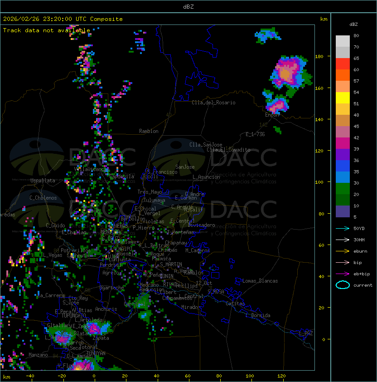Pick the purple swatch in dBZ scale
Image resolution: width=377 pixels, height=382 pixels.
(343, 154)
